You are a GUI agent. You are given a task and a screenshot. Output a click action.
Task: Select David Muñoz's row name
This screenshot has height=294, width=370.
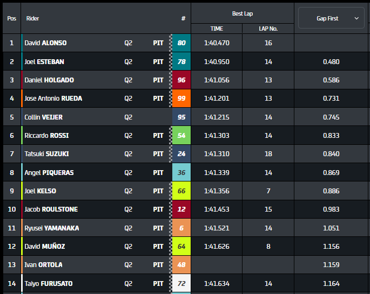point(44,247)
